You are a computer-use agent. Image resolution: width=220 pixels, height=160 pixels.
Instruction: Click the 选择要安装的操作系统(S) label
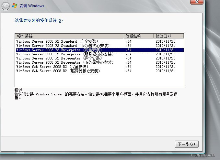[39, 21]
